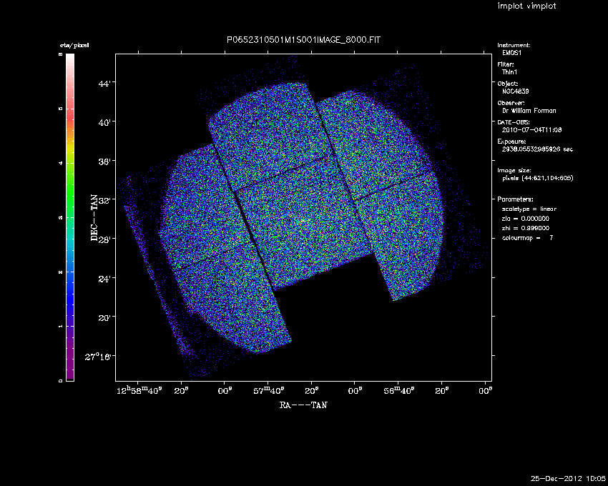Click the 20' declination tick label

(104, 318)
